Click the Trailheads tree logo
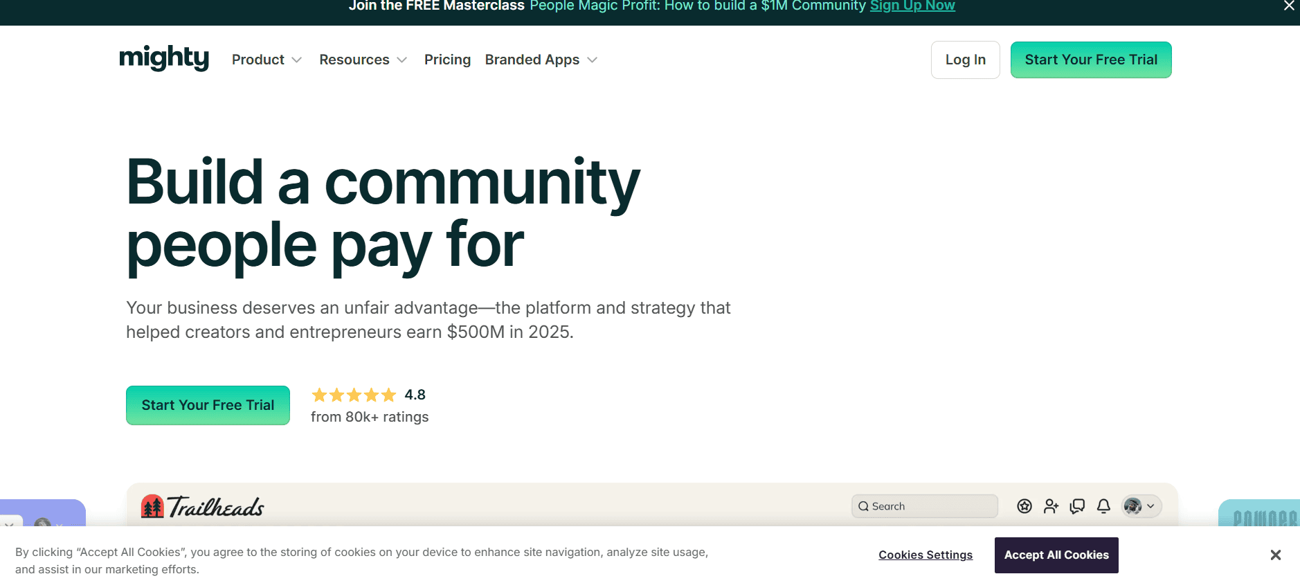 pos(152,507)
